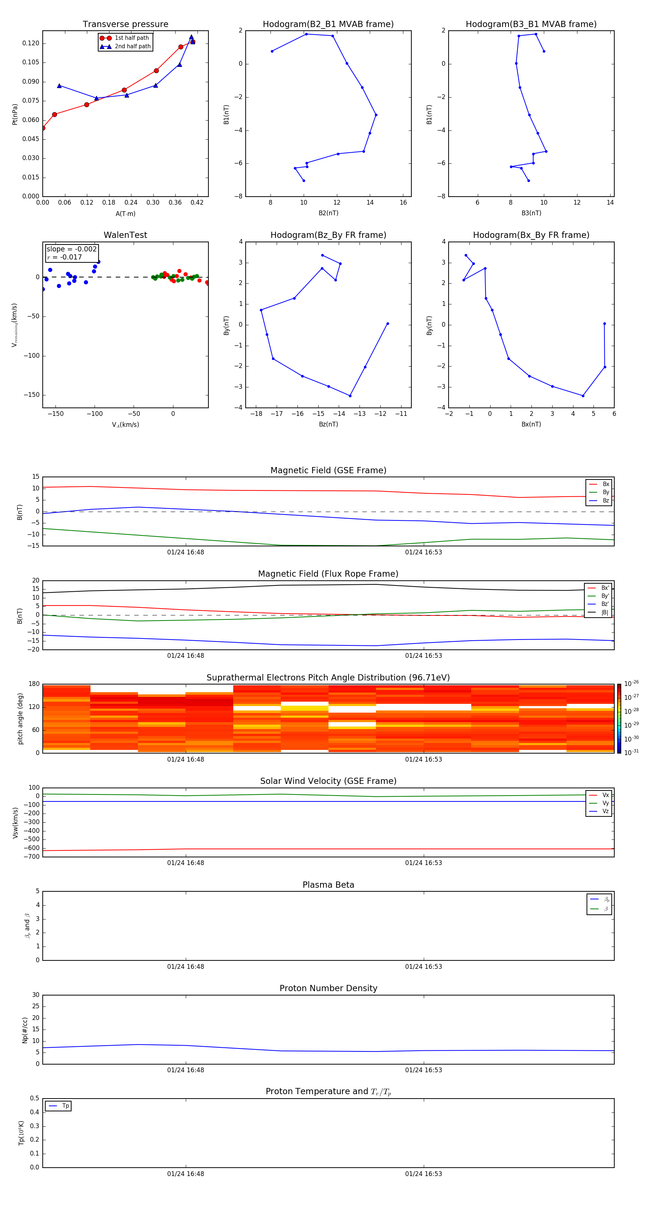The height and width of the screenshot is (1206, 657).
Task: Click the 'Vx' legend entry
Action: (599, 795)
